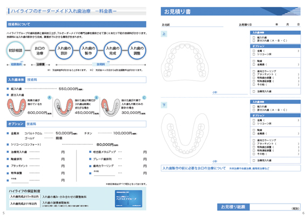Image resolution: width=305 pixels, height=216 pixels.
Task: Click the upper jaw teeth diagram
Action: [185, 62]
